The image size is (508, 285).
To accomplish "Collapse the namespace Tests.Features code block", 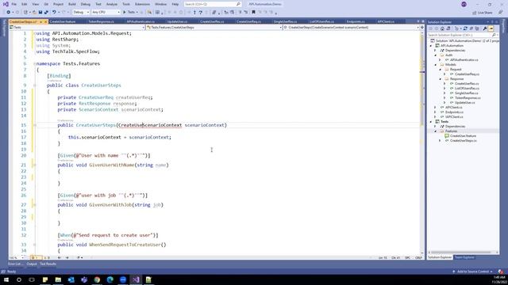I will pos(34,63).
